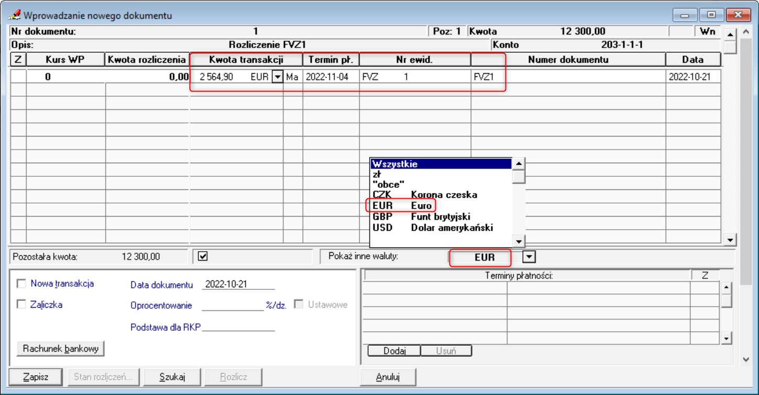Click the date cell 2022-10-21 in grid

coord(693,77)
